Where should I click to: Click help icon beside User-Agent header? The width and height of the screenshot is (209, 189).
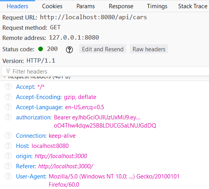[x=8, y=176]
